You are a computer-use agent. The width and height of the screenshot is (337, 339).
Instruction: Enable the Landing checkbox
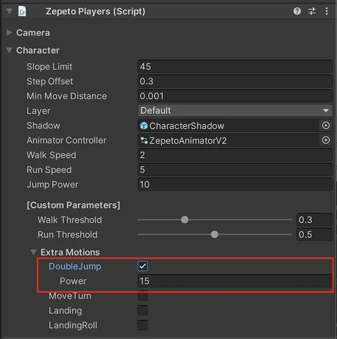click(143, 310)
